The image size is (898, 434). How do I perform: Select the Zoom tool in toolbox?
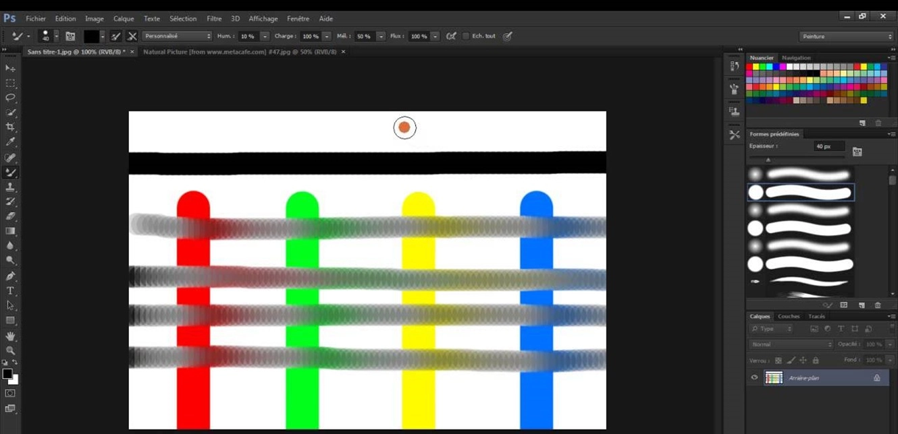(10, 350)
